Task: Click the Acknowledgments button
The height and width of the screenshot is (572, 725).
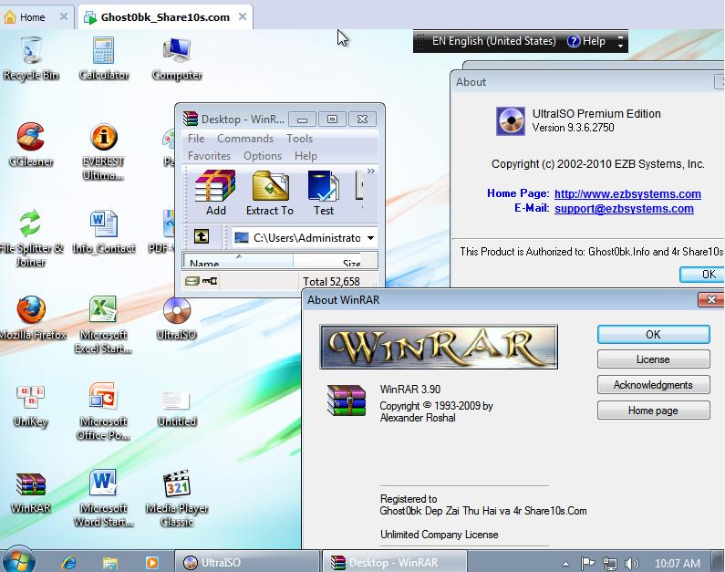Action: click(653, 385)
